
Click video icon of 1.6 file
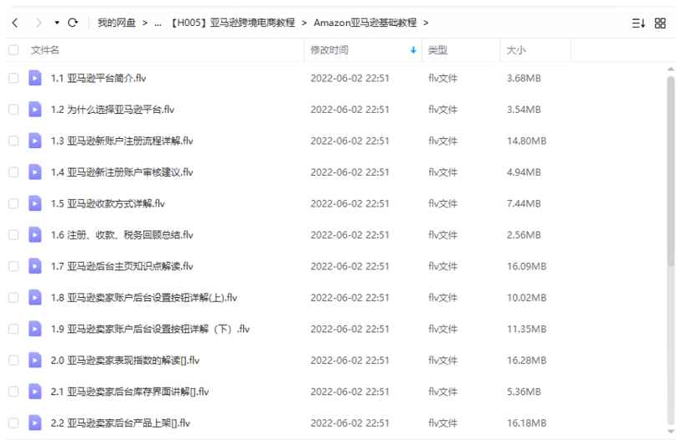click(x=35, y=235)
